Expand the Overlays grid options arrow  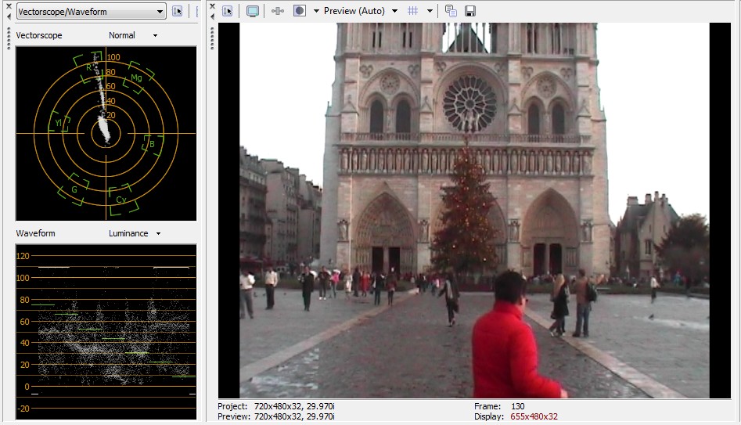(430, 11)
